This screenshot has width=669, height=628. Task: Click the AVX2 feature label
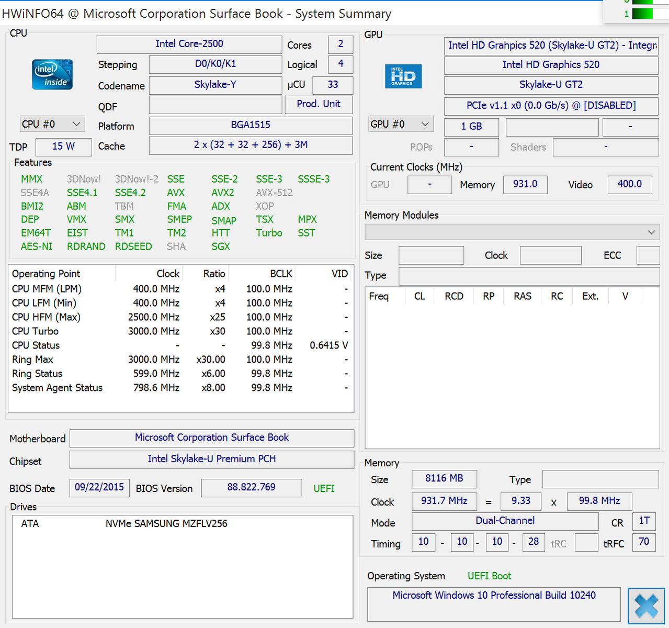point(223,193)
